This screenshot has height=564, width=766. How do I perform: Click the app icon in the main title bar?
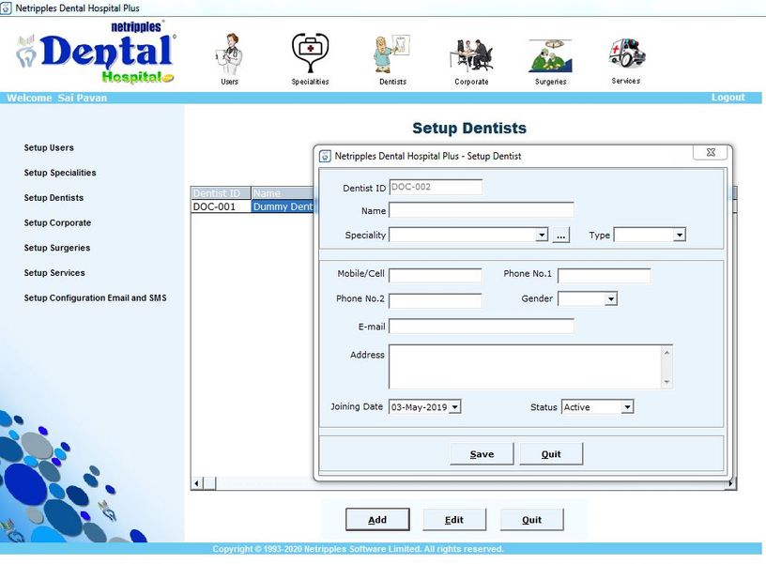[x=6, y=8]
